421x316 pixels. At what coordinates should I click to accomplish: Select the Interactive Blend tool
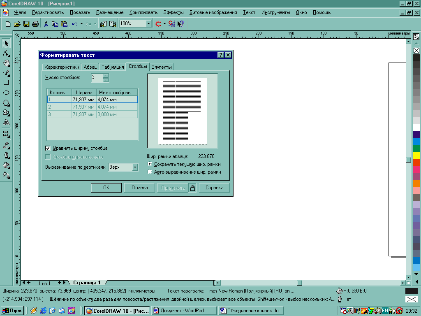[6, 134]
